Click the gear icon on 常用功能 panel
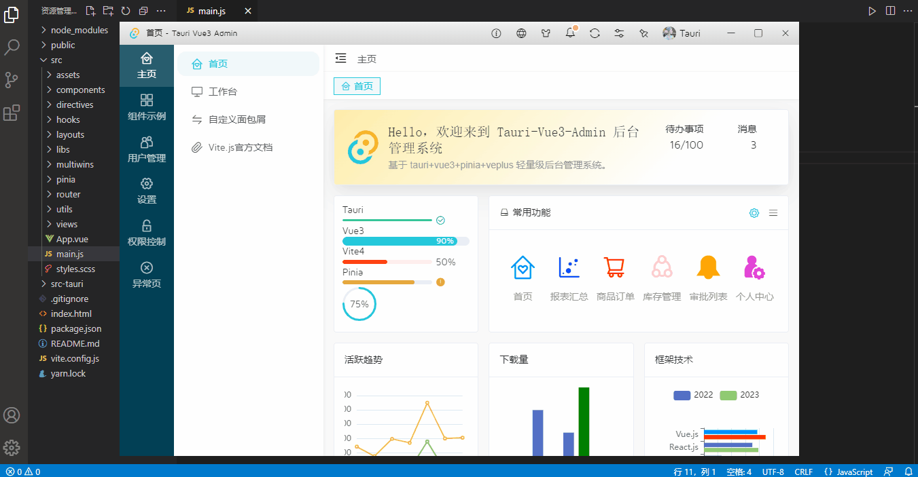Image resolution: width=918 pixels, height=477 pixels. tap(754, 212)
